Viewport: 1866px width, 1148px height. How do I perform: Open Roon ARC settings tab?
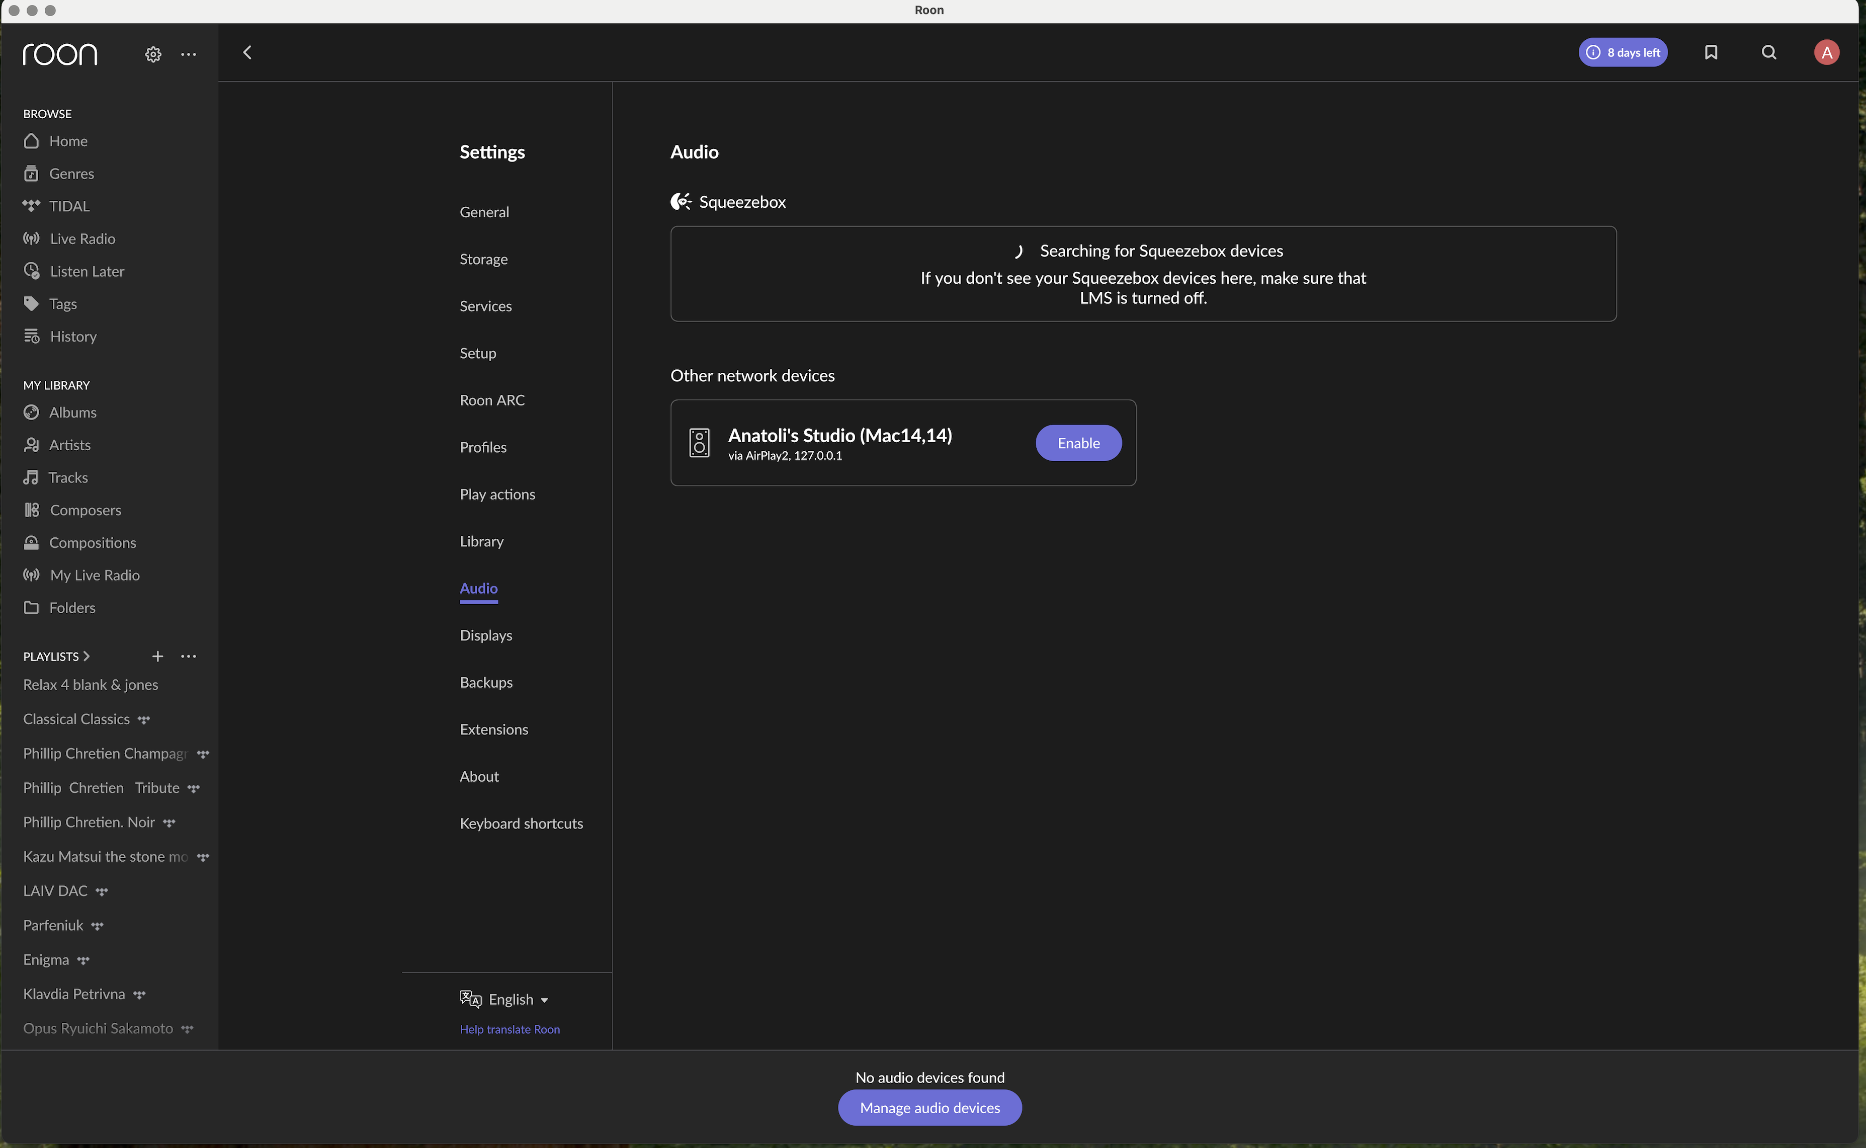click(x=492, y=400)
